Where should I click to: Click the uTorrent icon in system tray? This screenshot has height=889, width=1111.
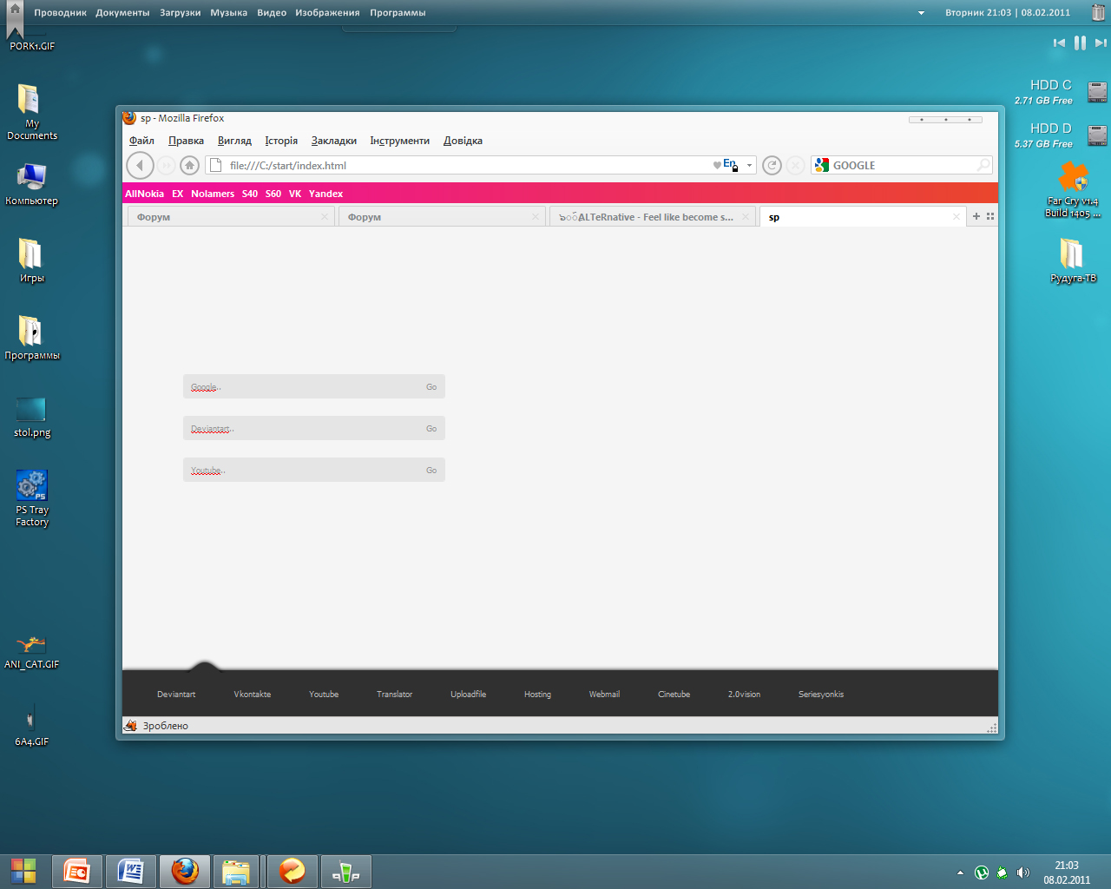pos(982,873)
